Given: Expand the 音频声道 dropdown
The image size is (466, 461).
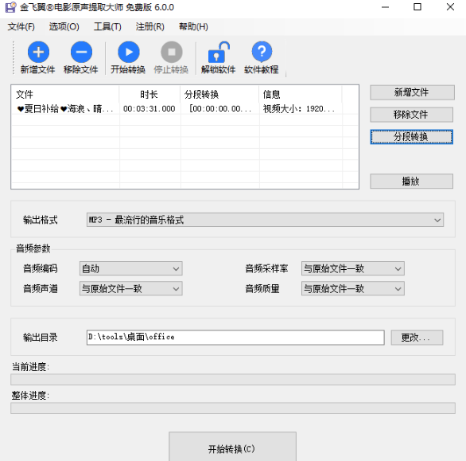Looking at the screenshot, I should click(x=130, y=289).
